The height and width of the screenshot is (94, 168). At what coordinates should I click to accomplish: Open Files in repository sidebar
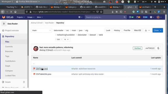(7, 42)
